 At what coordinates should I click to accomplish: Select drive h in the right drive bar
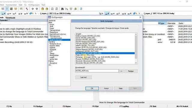(129, 13)
